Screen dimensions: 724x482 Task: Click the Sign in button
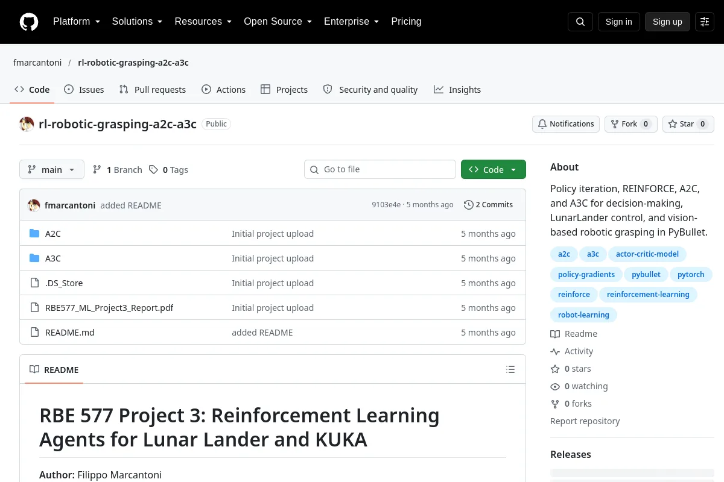[619, 22]
